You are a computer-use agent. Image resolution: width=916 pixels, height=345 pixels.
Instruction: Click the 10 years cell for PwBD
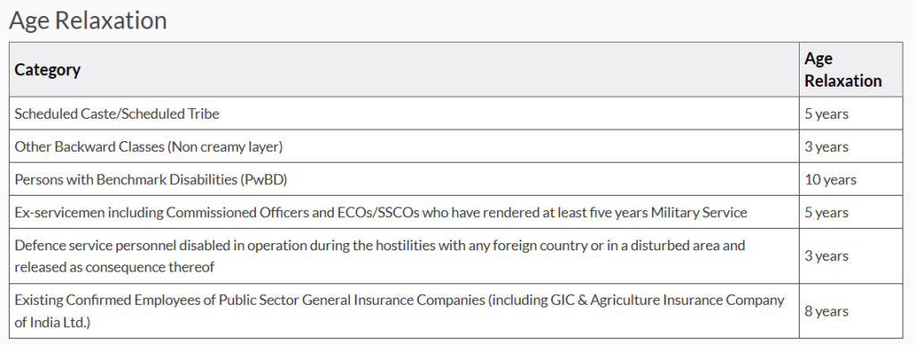[x=830, y=180]
